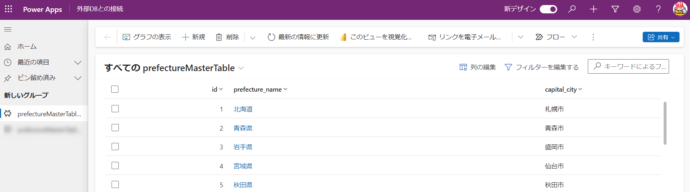This screenshot has width=690, height=192.
Task: Open the app launcher waffle icon
Action: [9, 9]
